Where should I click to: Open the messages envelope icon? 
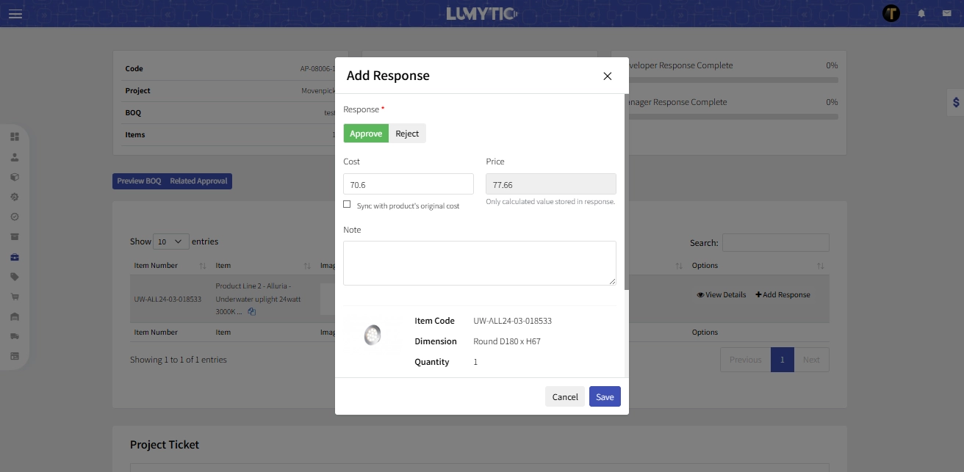[949, 13]
